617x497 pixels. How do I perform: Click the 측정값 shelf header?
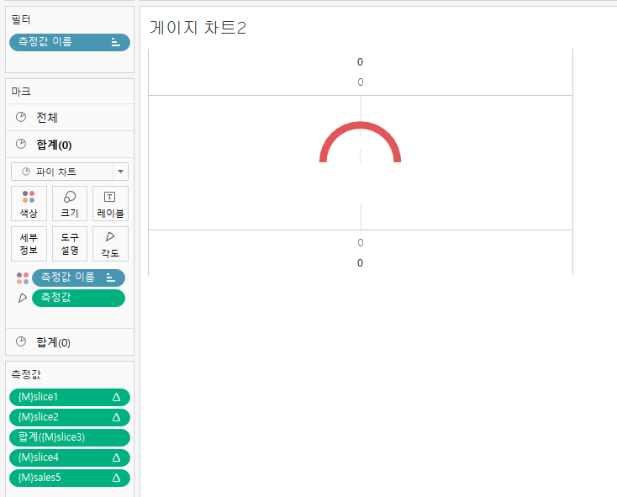[x=26, y=374]
